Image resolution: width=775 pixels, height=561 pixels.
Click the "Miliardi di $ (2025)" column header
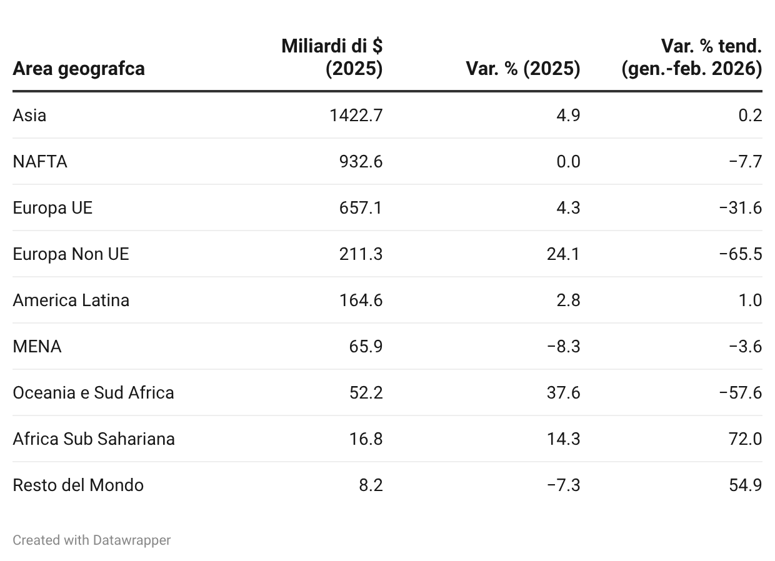[332, 57]
